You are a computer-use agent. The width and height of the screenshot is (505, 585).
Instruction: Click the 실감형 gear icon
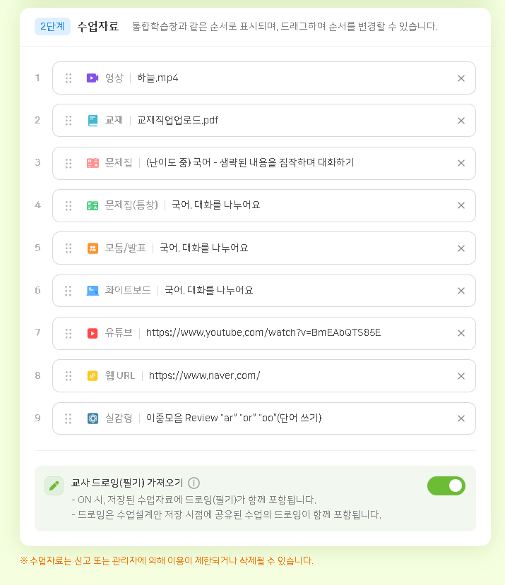click(93, 418)
